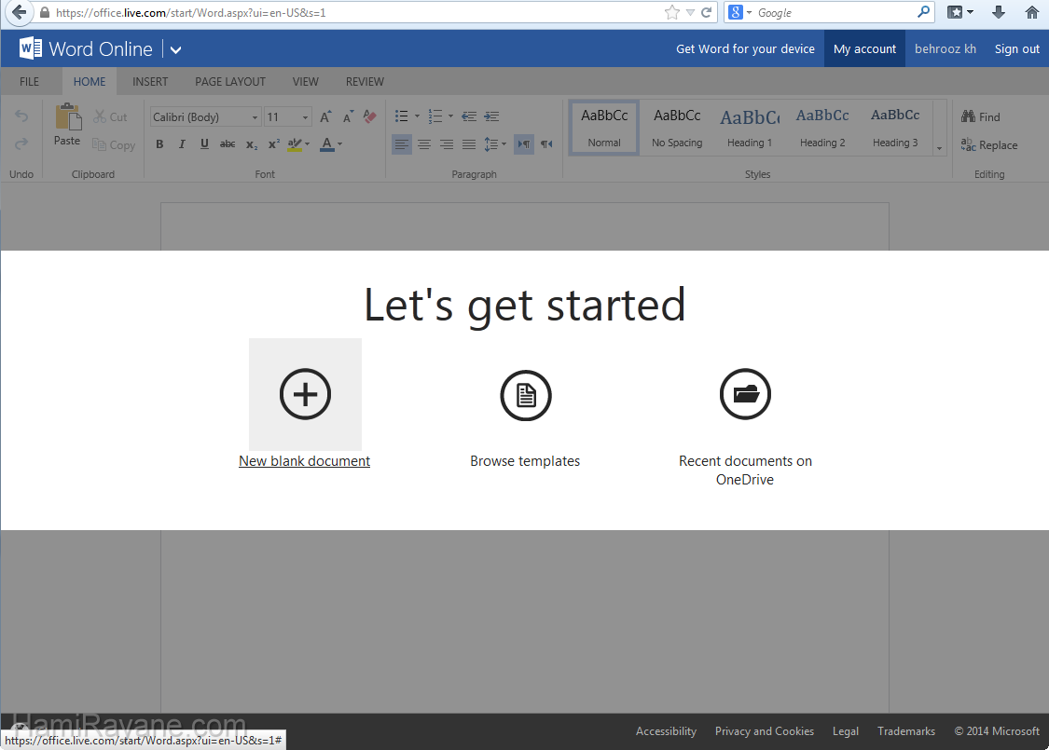Viewport: 1049px width, 750px height.
Task: Toggle Superscript formatting
Action: pyautogui.click(x=273, y=143)
